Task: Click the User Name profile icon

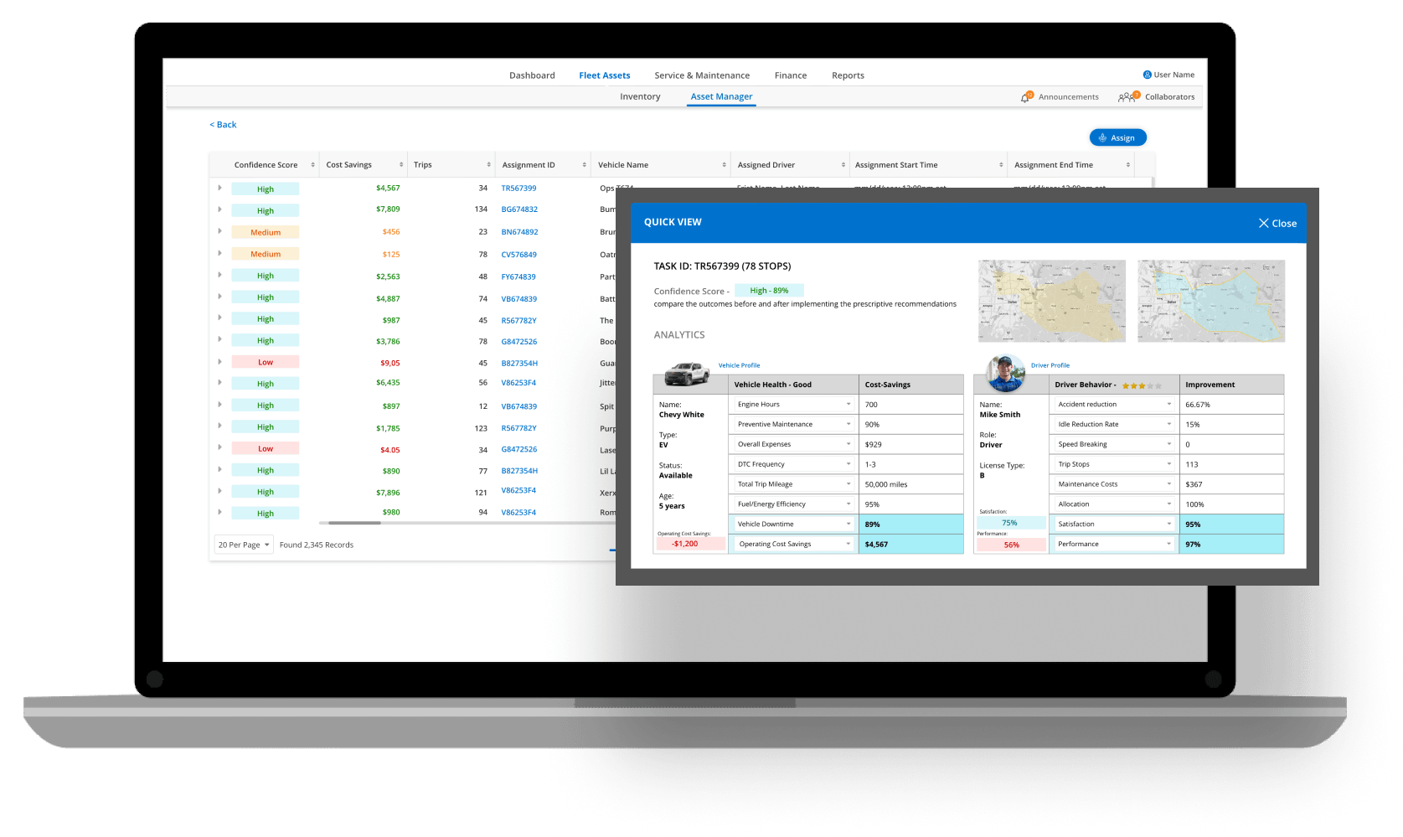Action: point(1147,75)
